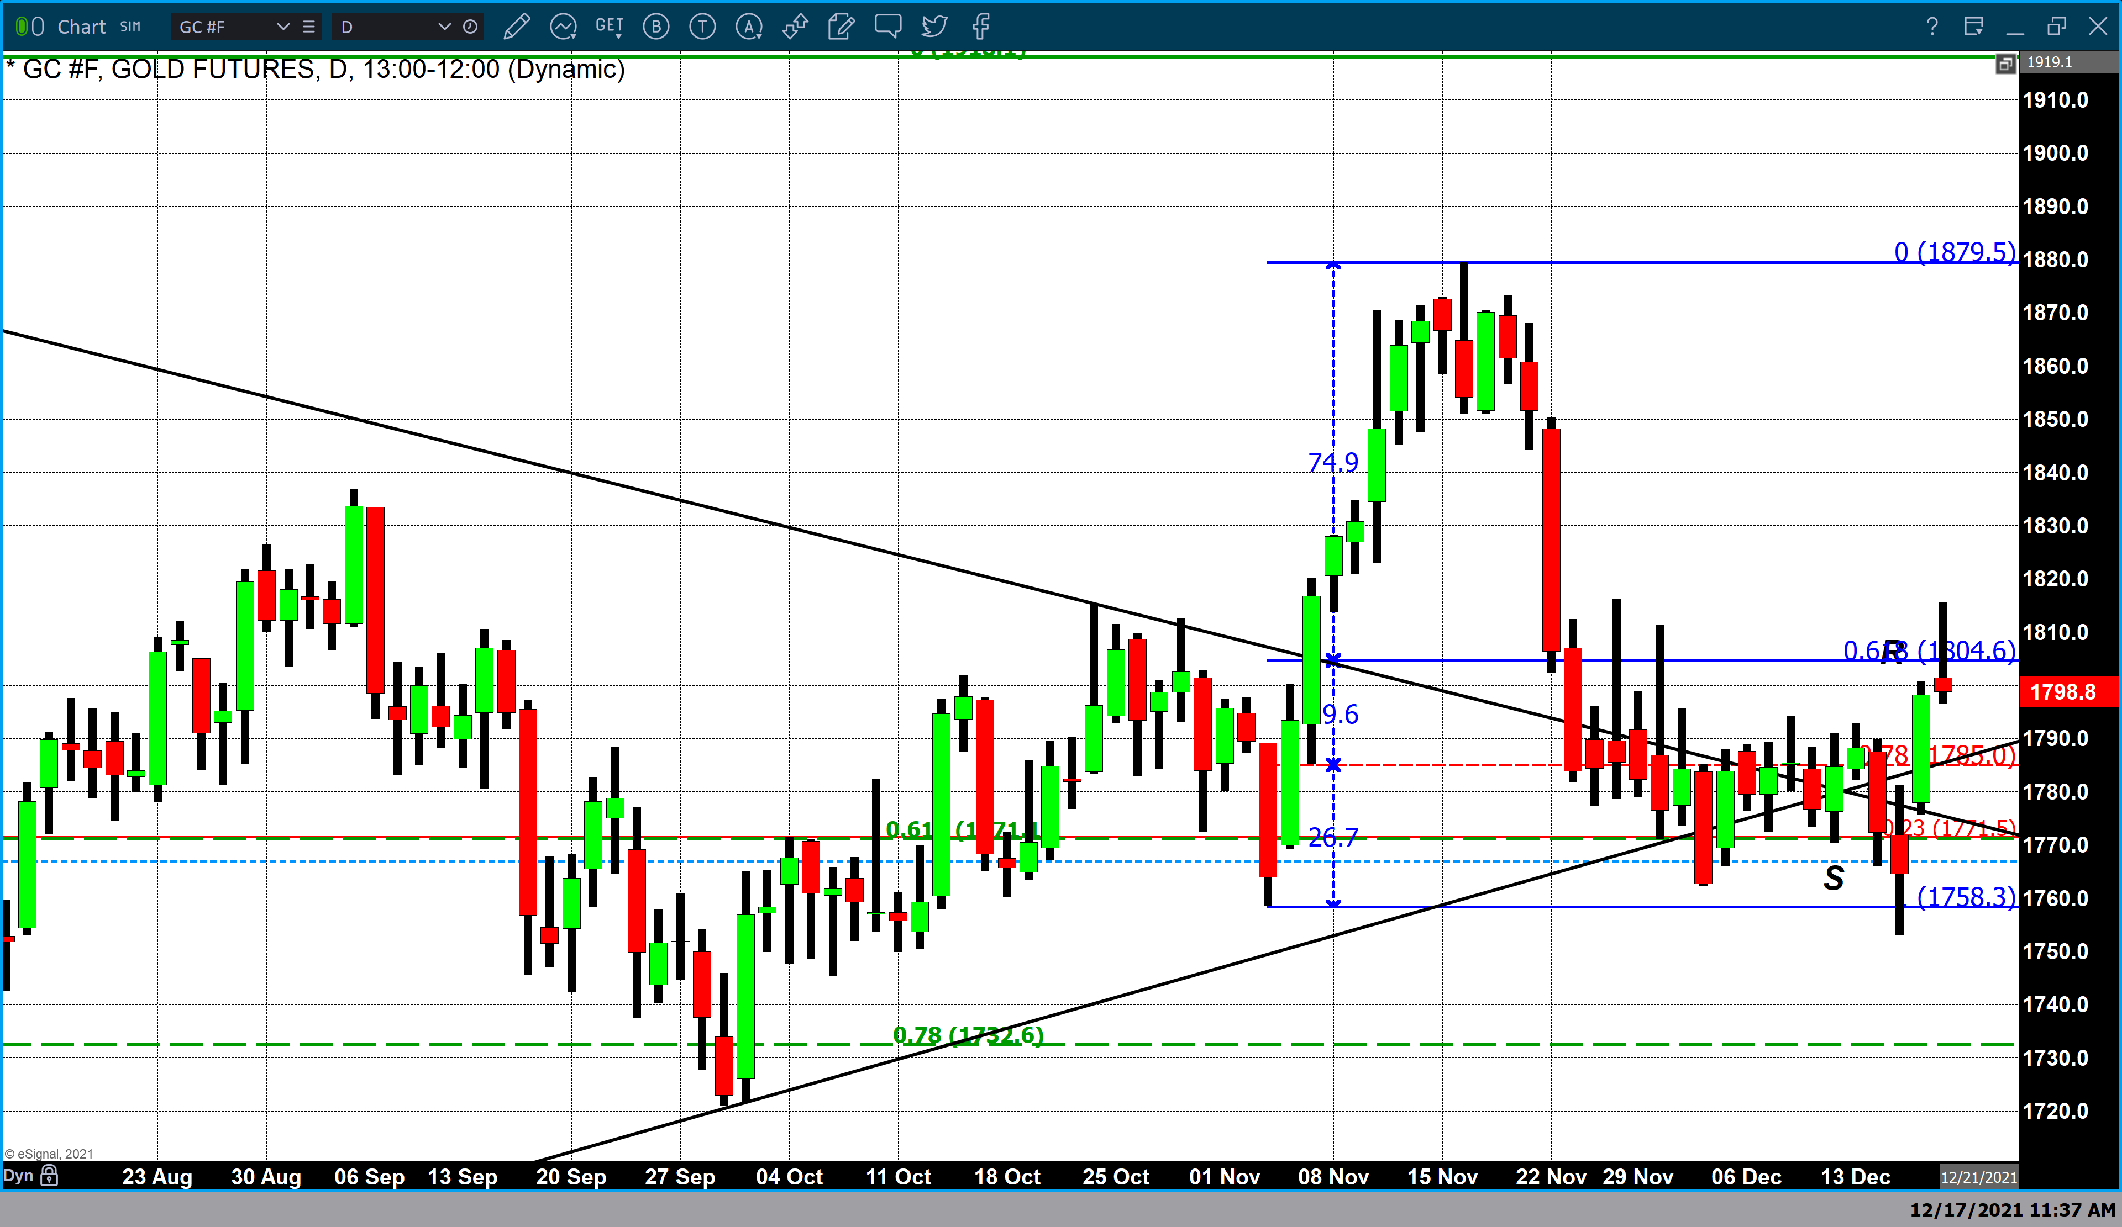
Task: Expand the D interval dropdown arrow
Action: click(x=444, y=27)
